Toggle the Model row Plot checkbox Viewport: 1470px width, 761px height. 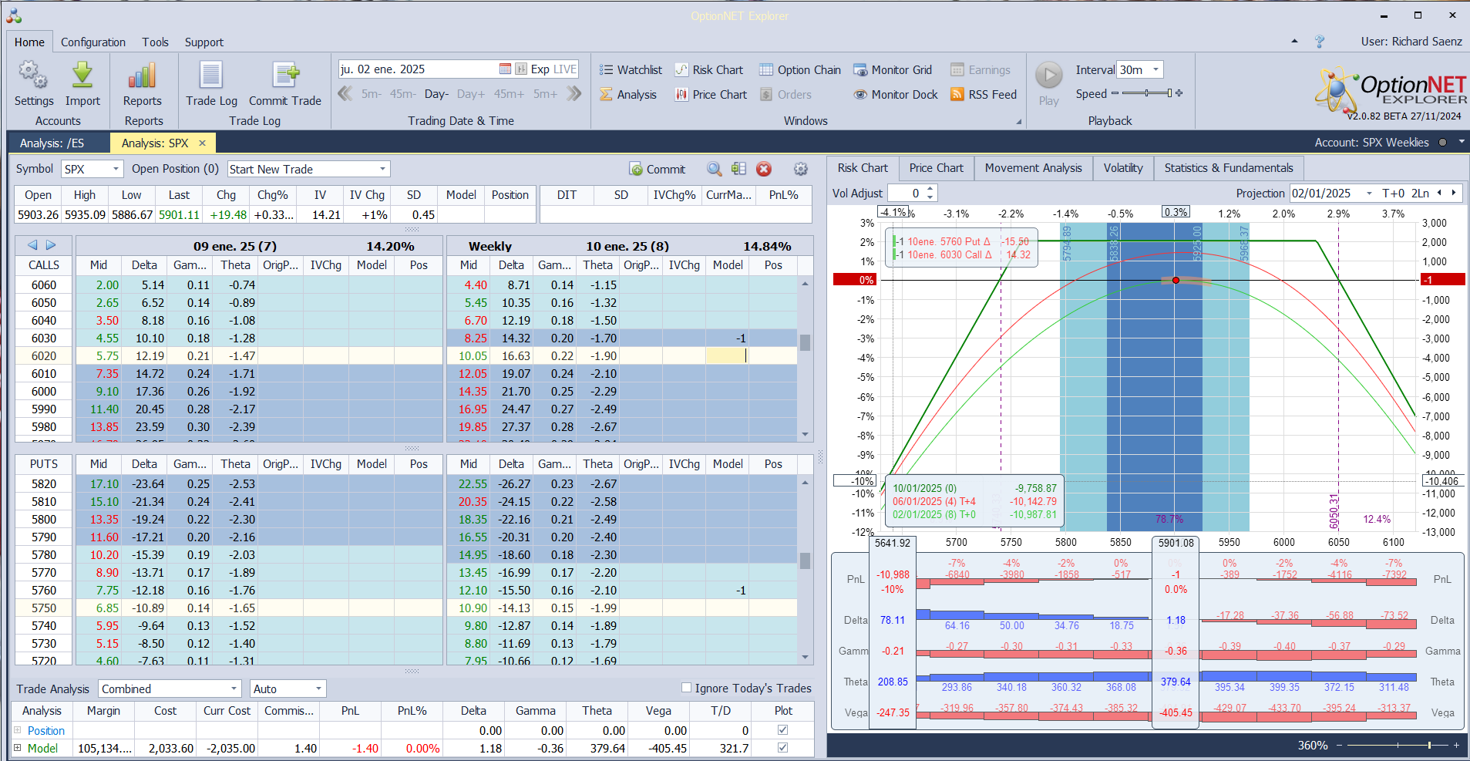(x=783, y=748)
